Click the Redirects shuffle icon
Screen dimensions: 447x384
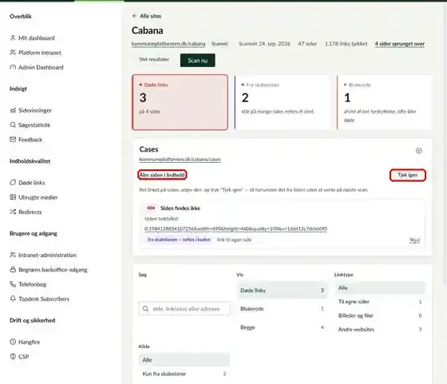click(x=13, y=212)
